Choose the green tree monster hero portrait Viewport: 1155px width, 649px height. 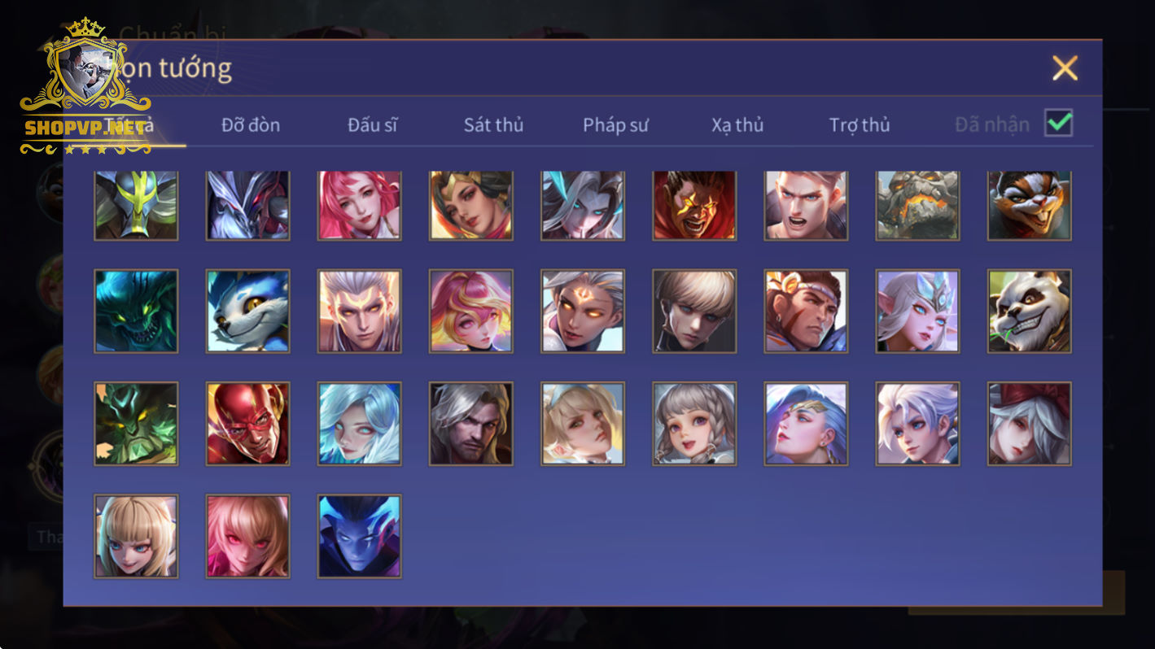click(x=136, y=423)
